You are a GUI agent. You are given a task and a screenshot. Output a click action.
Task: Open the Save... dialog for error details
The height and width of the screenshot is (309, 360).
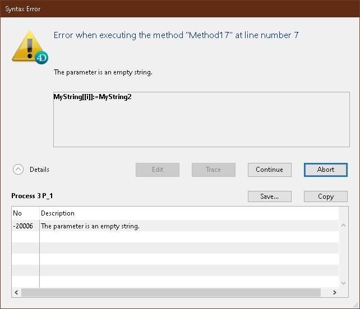(269, 196)
